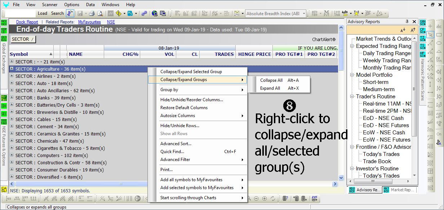Click the 52w HiLo toolbar icon
Viewport: 444px width, 210px height.
pos(205,13)
